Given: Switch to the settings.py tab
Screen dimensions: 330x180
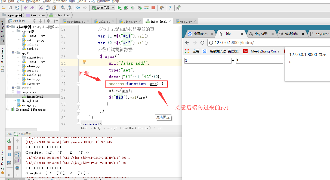Looking at the screenshot, I should 76,21.
